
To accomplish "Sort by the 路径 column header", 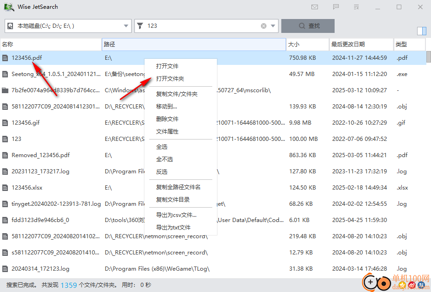I will [x=194, y=44].
